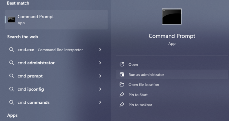Click the Open external-link icon

[x=122, y=64]
